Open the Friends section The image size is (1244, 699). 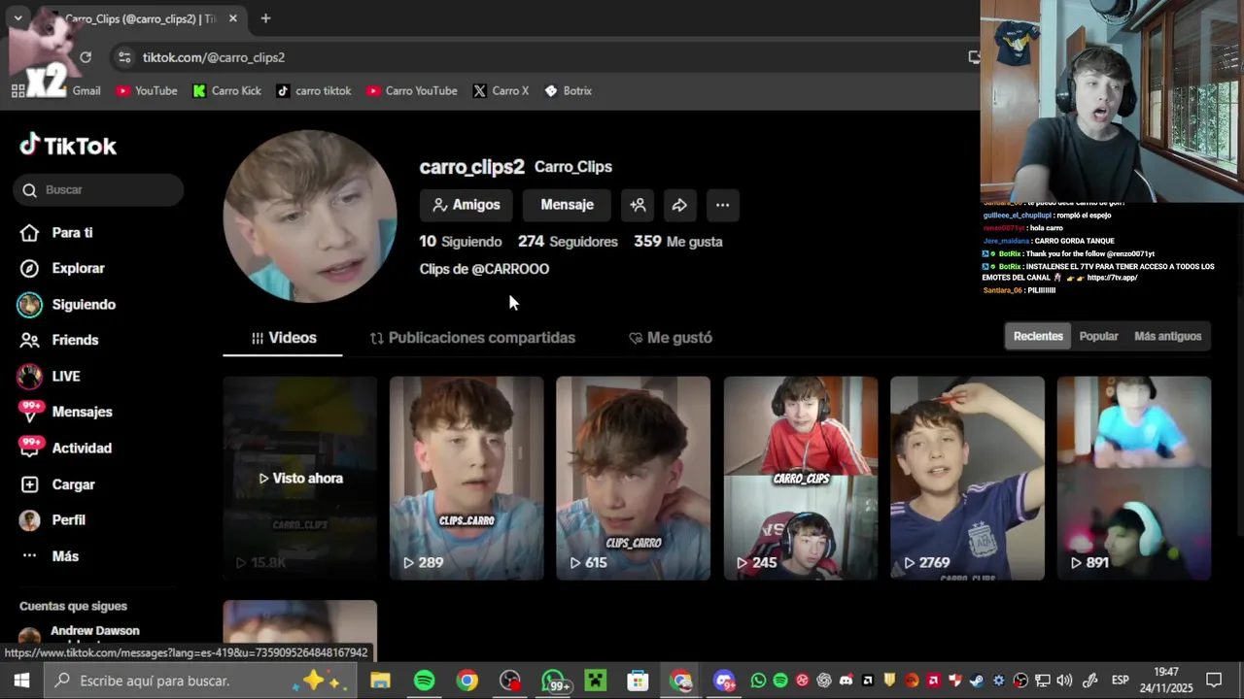click(x=59, y=340)
